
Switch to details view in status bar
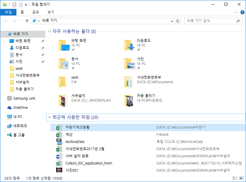click(235, 178)
